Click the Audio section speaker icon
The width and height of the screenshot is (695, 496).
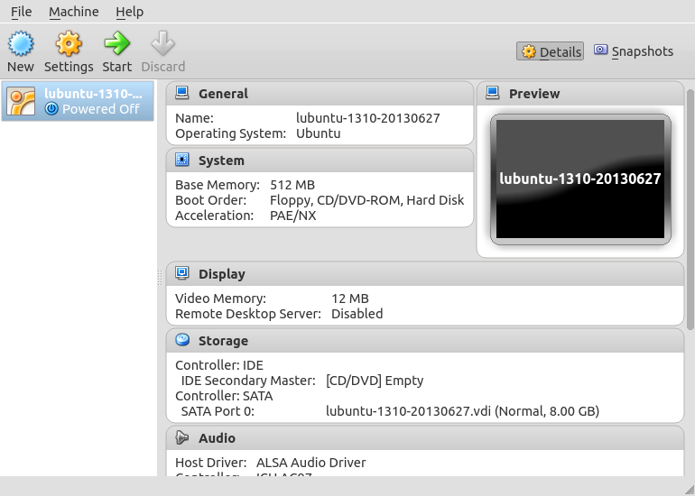[x=182, y=437]
